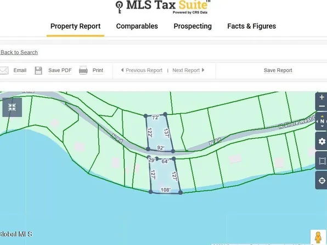Open map settings gear icon
Image resolution: width=327 pixels, height=245 pixels.
click(322, 141)
